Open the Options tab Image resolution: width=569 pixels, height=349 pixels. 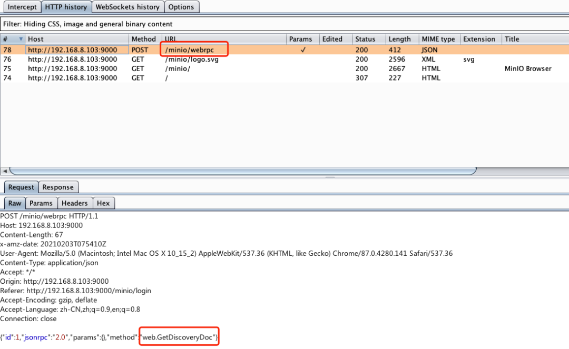[181, 7]
